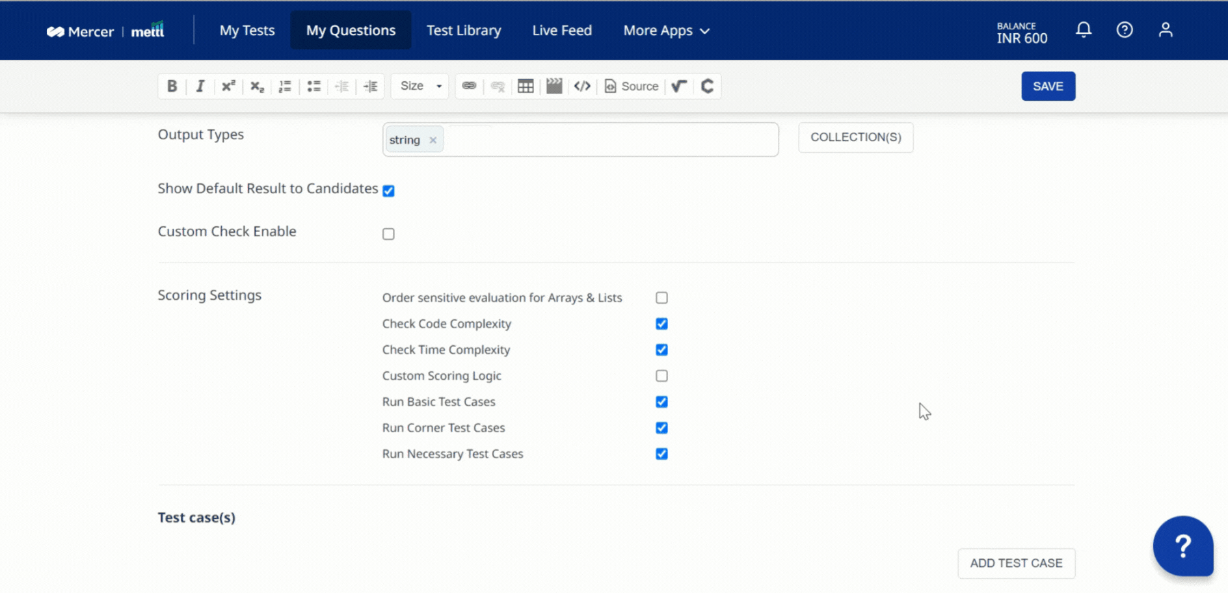Open the user profile icon
Screen dimensions: 1228x593
1166,30
